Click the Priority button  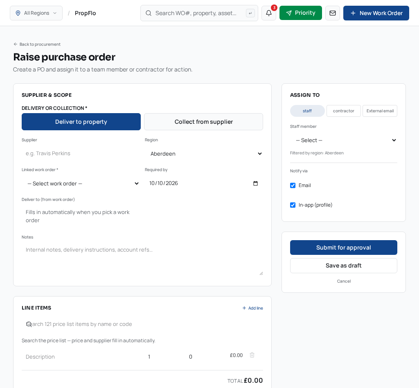(301, 13)
